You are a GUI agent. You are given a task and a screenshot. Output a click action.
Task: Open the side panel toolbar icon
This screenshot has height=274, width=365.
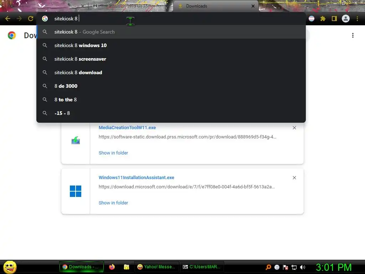334,19
